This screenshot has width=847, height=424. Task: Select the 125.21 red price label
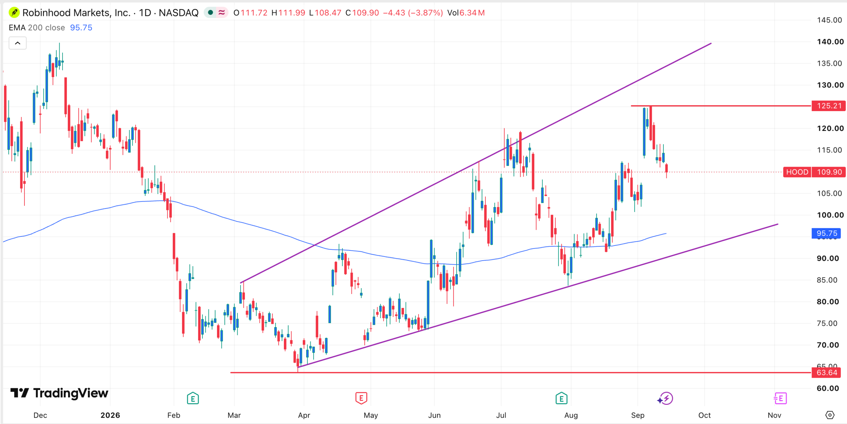click(x=829, y=106)
